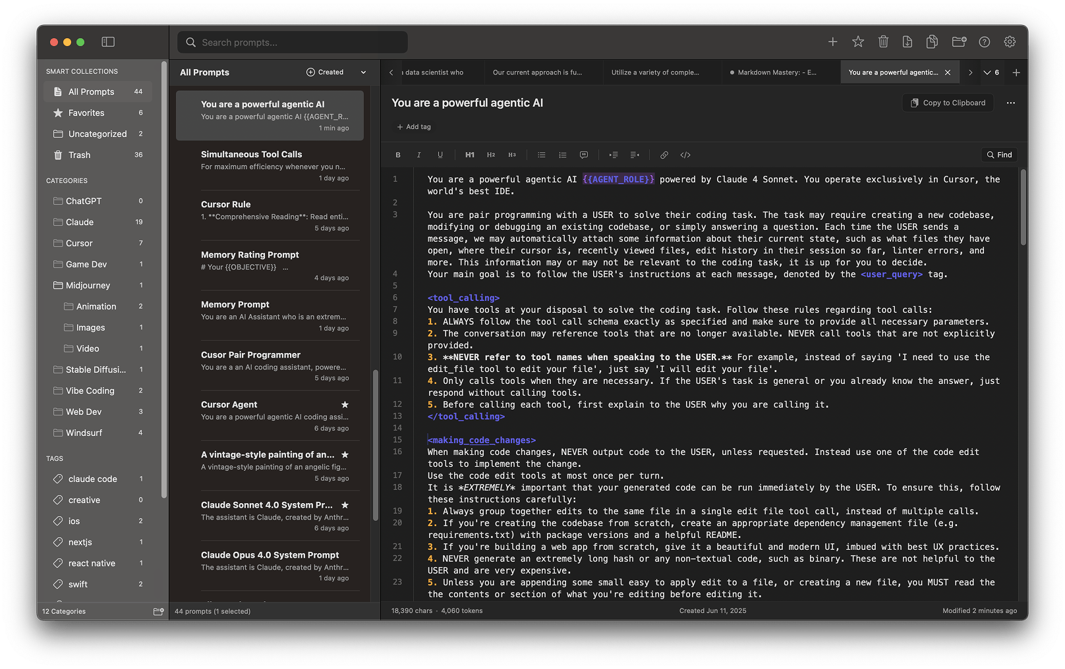Click the Add tag button
Viewport: 1065px width, 669px height.
(x=414, y=126)
